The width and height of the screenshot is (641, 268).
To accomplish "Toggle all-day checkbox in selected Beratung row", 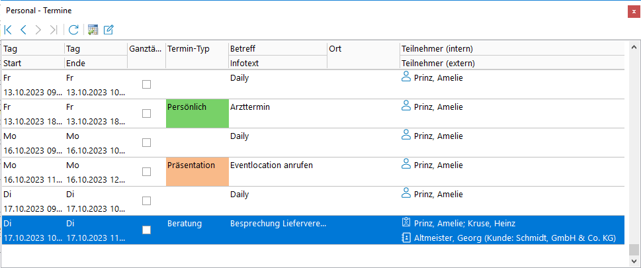I will [x=146, y=230].
